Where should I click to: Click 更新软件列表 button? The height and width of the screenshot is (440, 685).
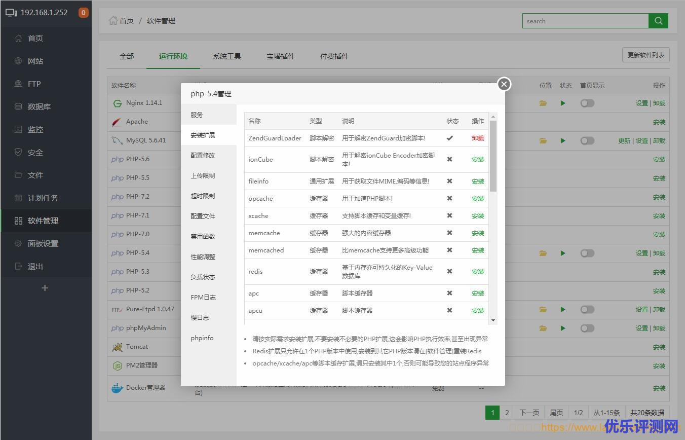[646, 55]
